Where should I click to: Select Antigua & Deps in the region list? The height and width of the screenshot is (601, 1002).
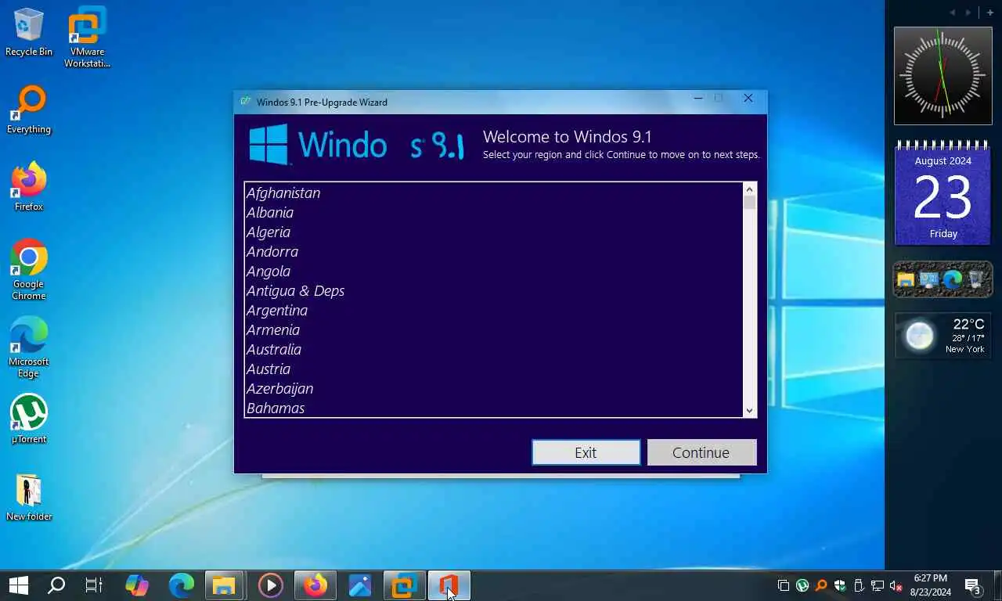(x=493, y=290)
